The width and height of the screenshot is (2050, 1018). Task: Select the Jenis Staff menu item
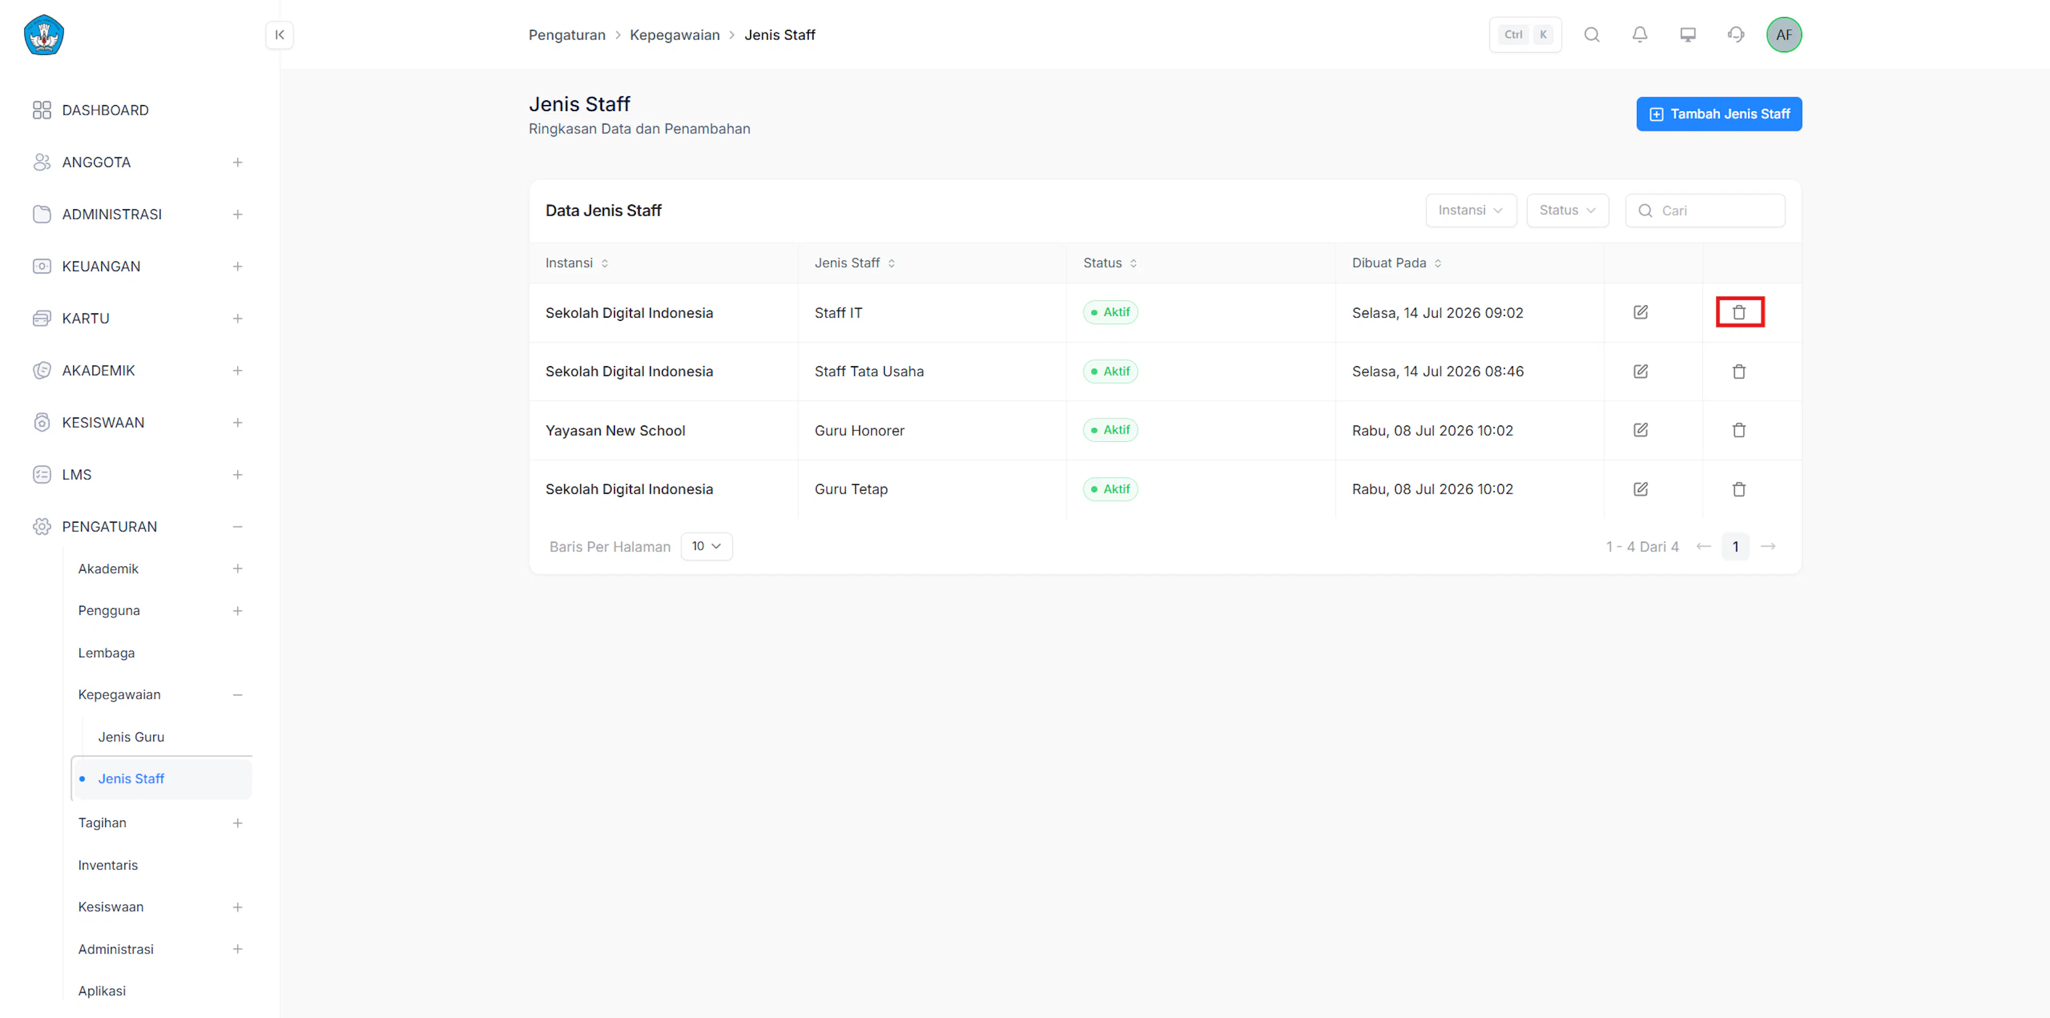coord(162,778)
